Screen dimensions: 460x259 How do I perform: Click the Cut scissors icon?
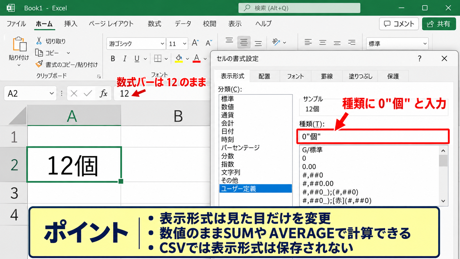pos(39,41)
